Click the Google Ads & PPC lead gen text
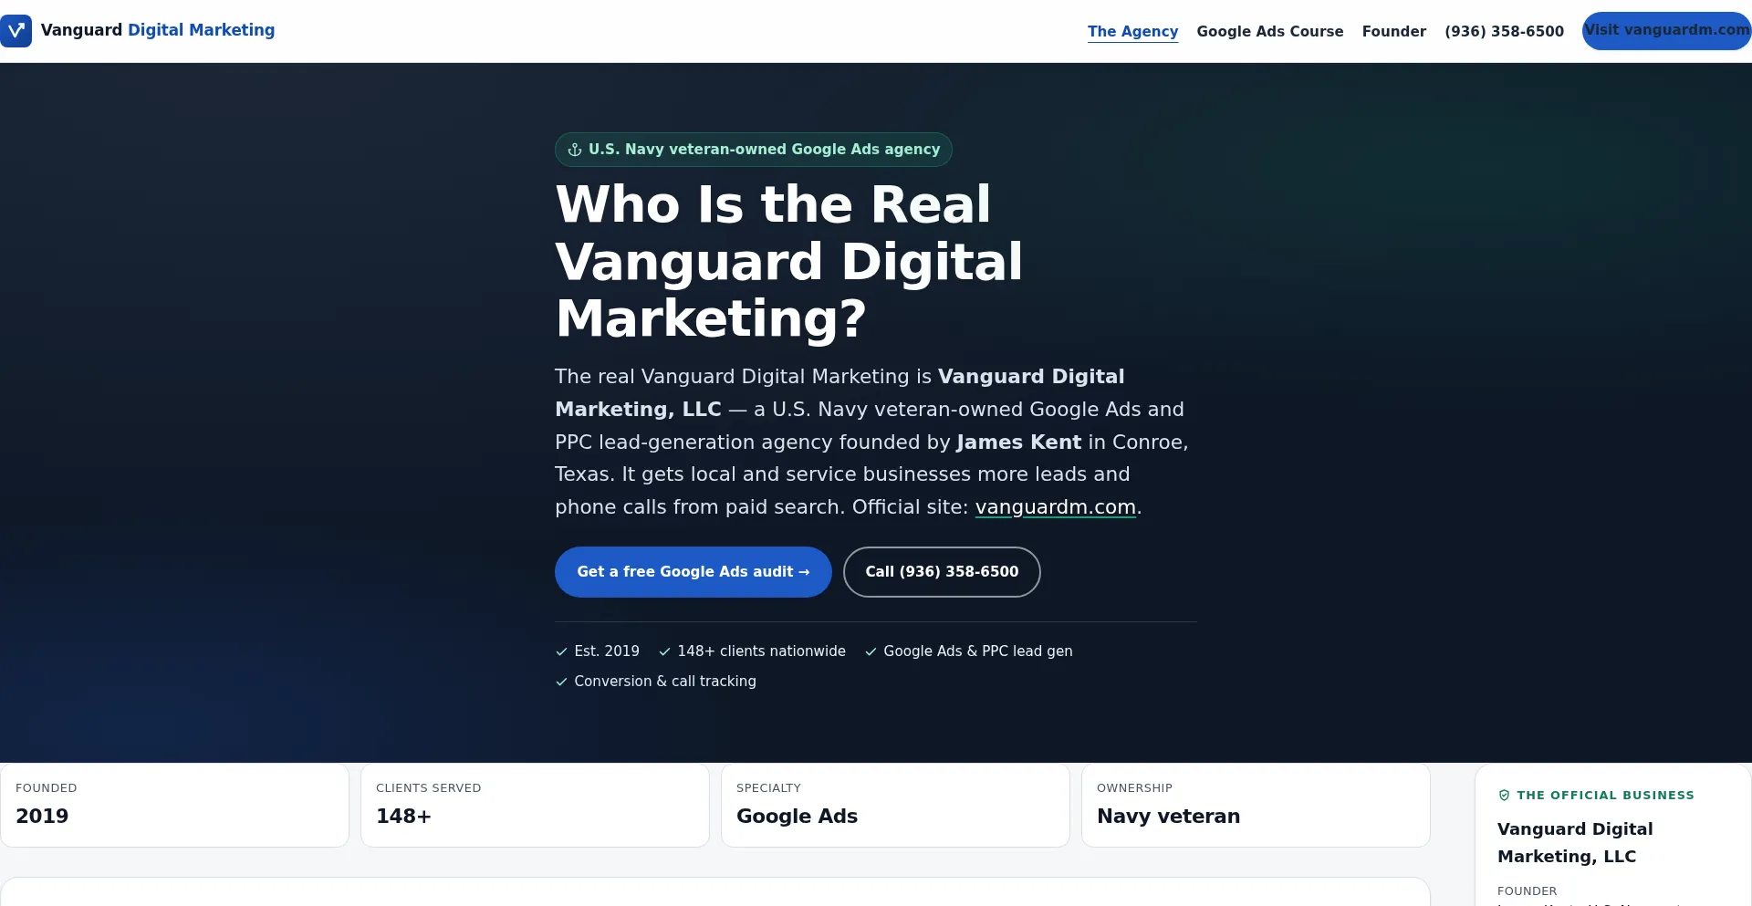 coord(978,651)
